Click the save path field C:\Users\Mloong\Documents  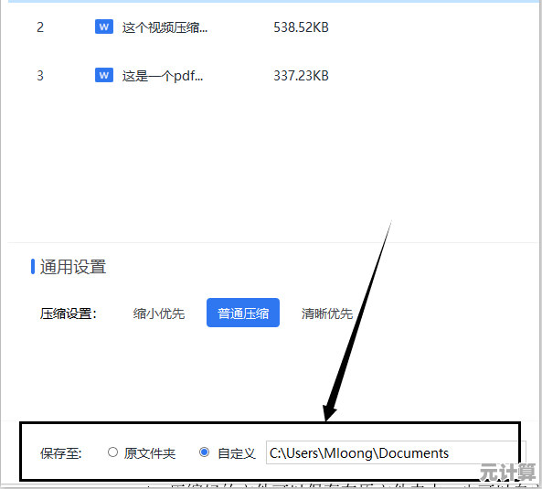coord(396,452)
